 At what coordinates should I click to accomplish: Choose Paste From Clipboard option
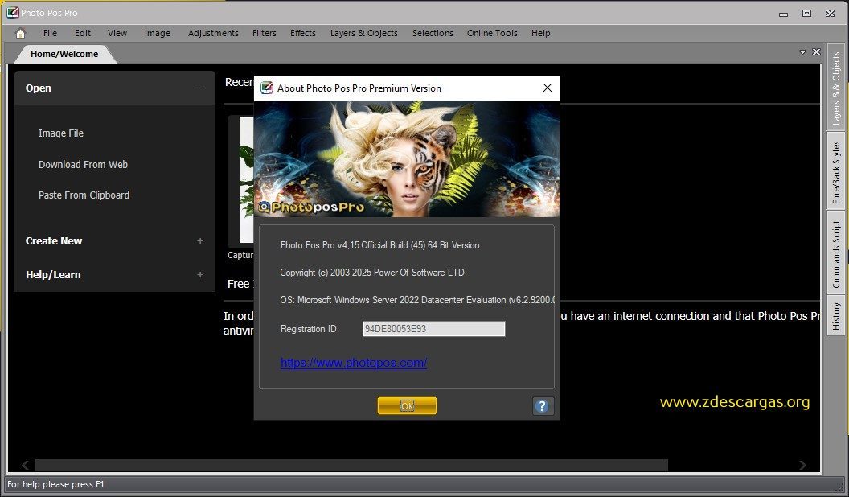tap(84, 195)
